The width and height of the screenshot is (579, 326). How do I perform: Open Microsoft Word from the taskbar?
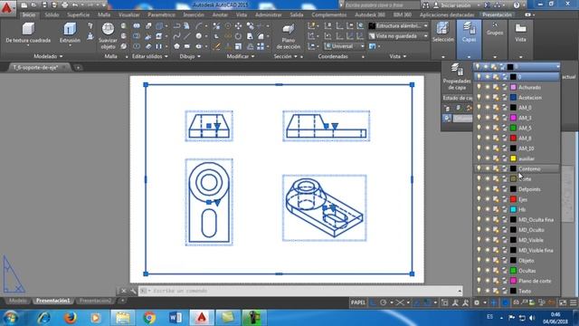click(x=176, y=318)
